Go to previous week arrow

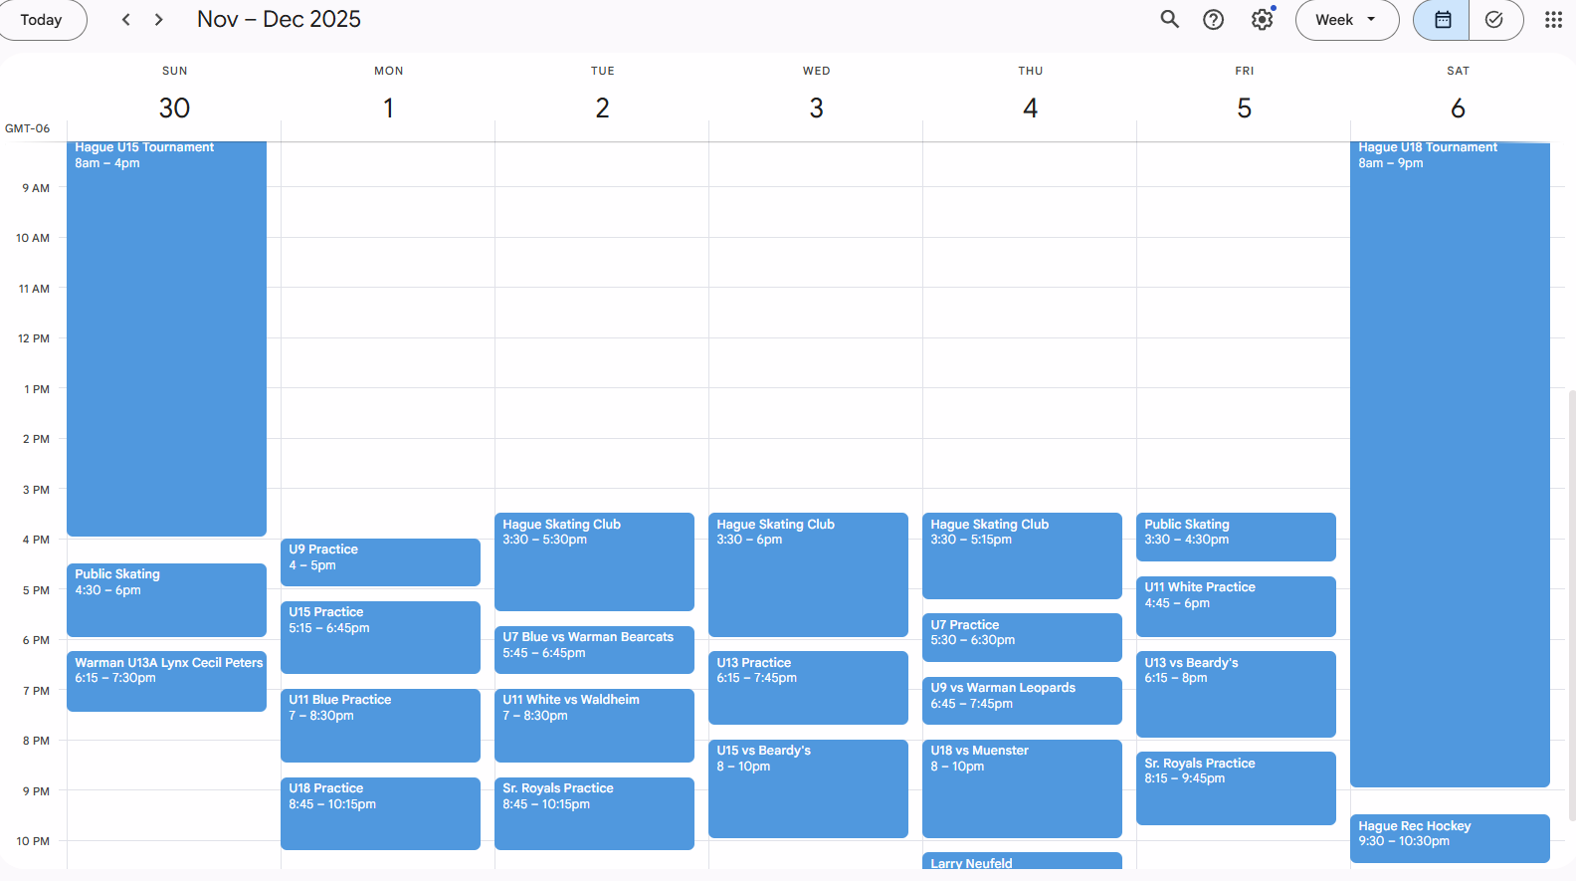[126, 20]
